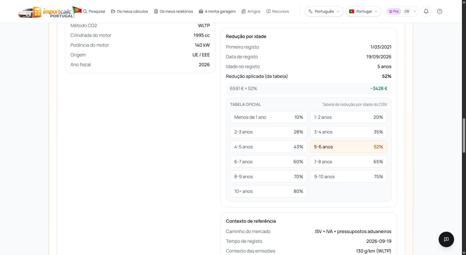
Task: Select the '8-9 anos' 70% cell
Action: 269,176
